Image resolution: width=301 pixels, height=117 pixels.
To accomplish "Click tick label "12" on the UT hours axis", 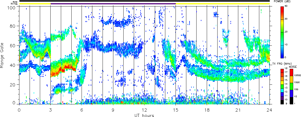I will pyautogui.click(x=144, y=111).
